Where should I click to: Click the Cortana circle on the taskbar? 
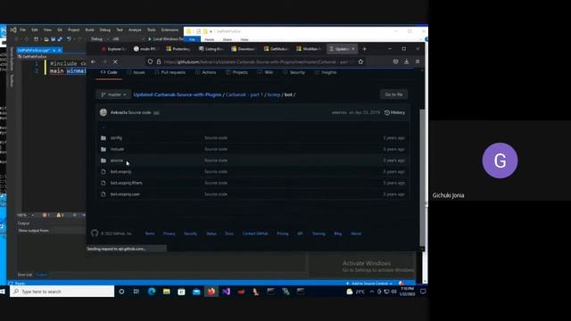click(121, 292)
